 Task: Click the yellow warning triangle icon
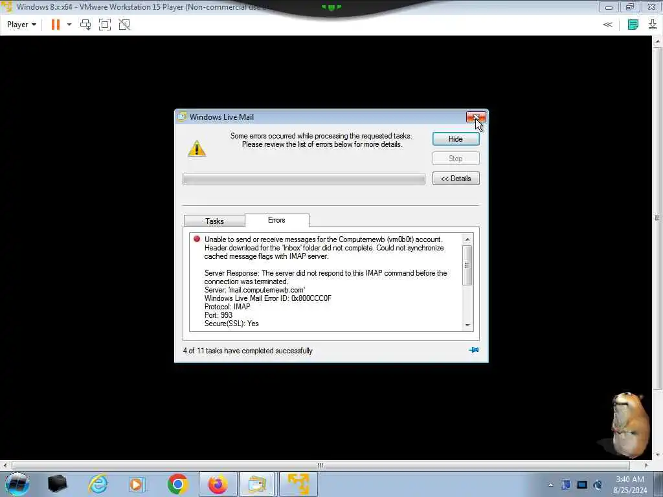pyautogui.click(x=197, y=148)
